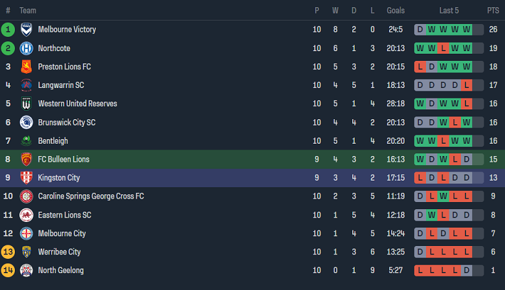Click the Western United Reserves logo
The width and height of the screenshot is (505, 290).
click(x=27, y=104)
